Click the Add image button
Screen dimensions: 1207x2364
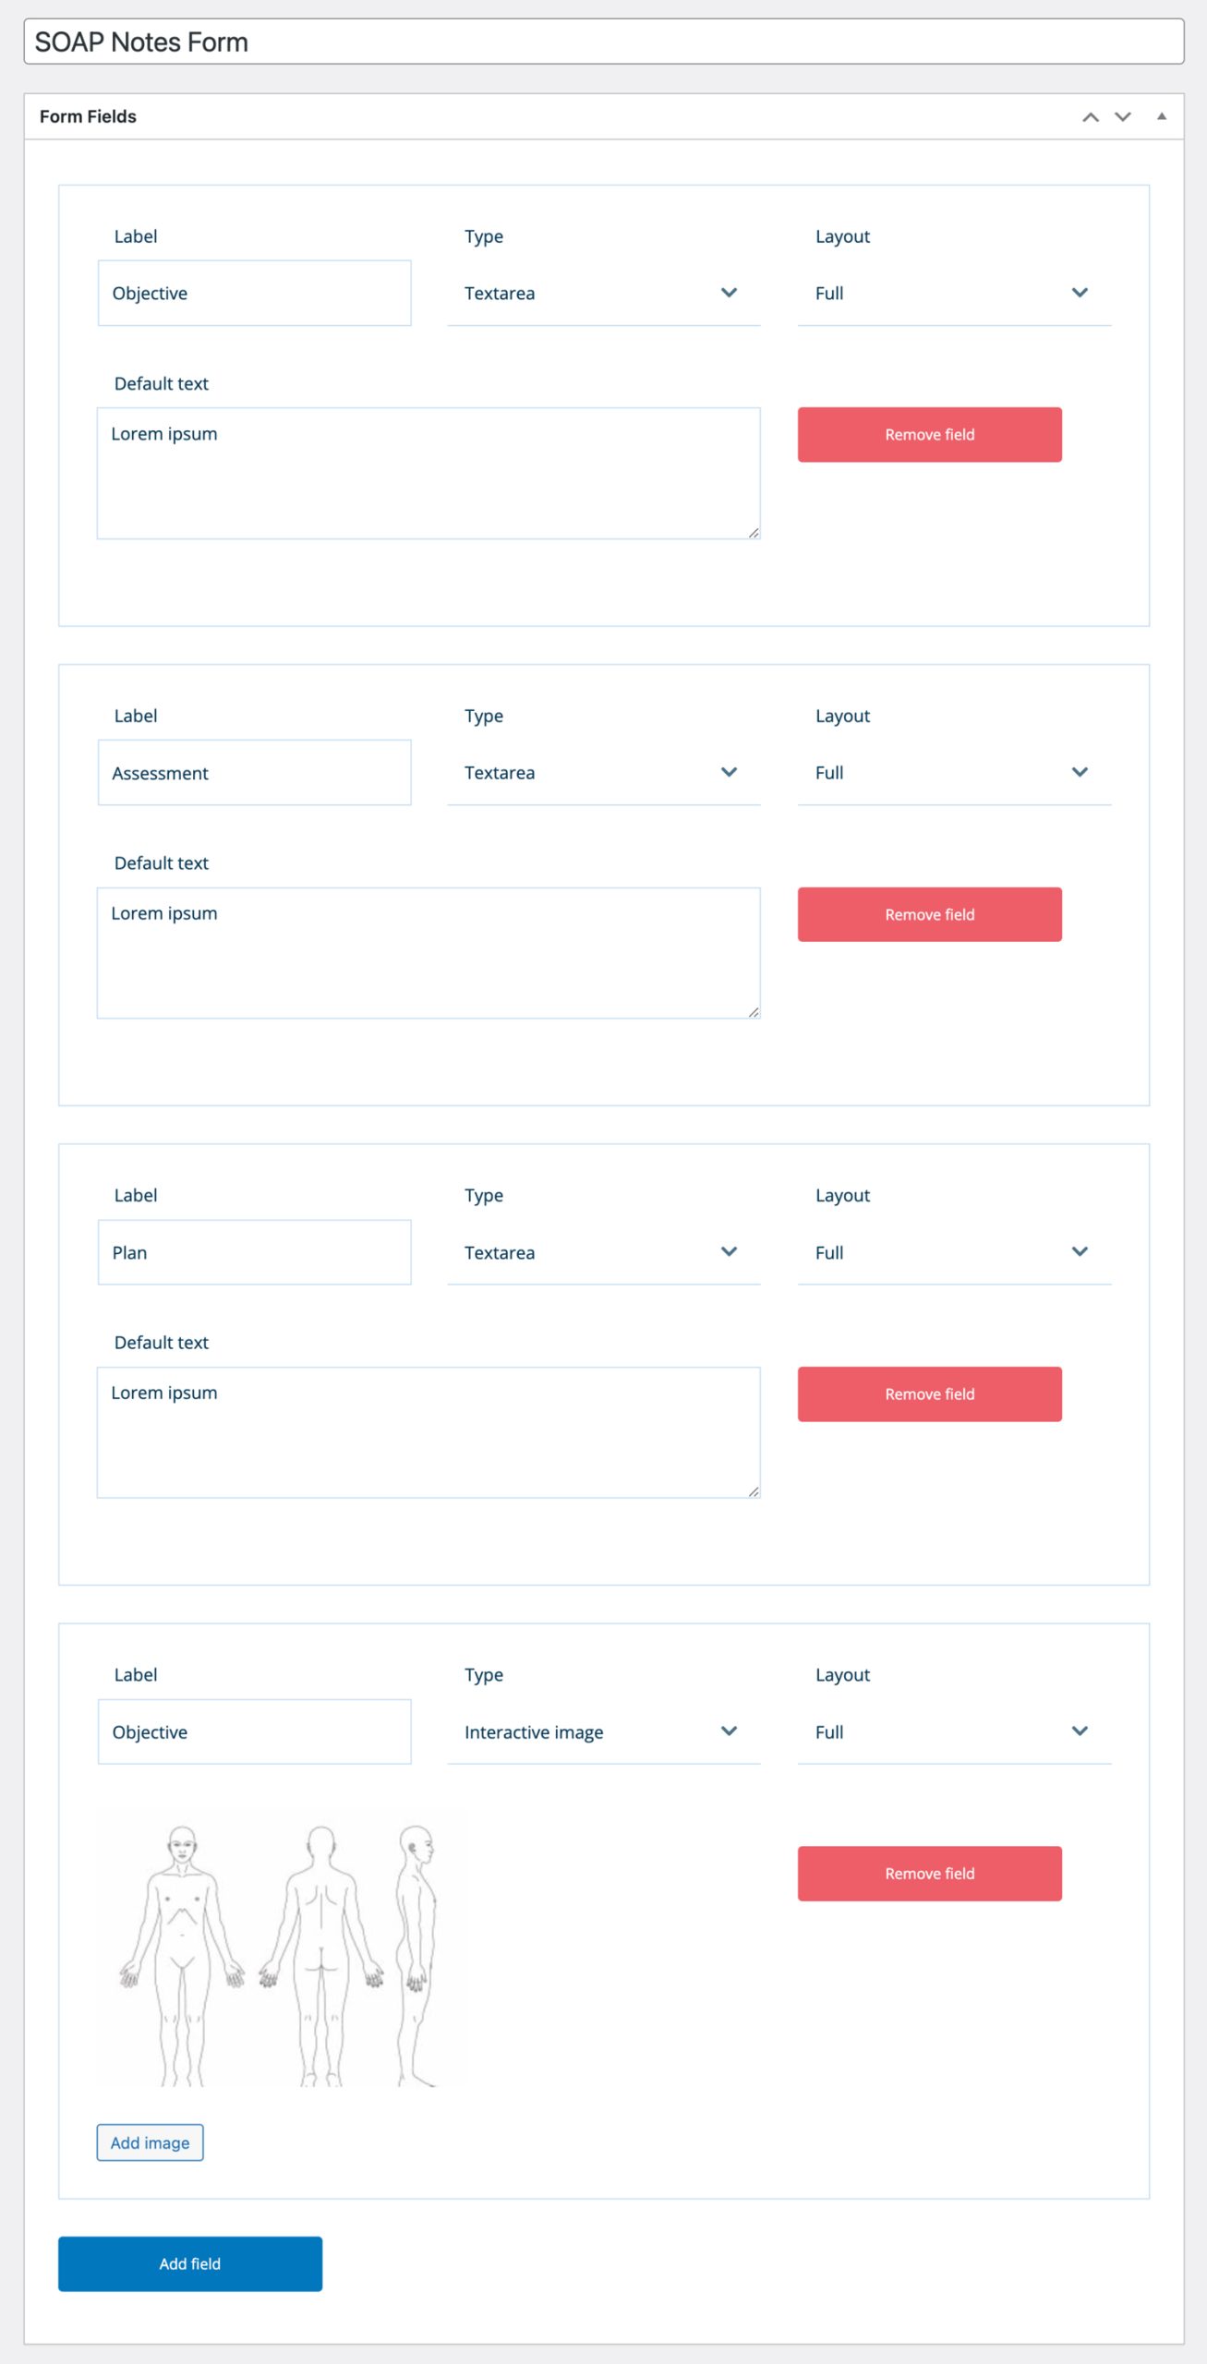tap(151, 2142)
